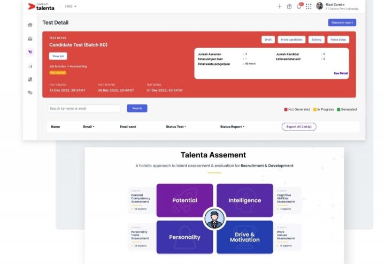
Task: Open General Competency Assessment card
Action: tap(142, 200)
